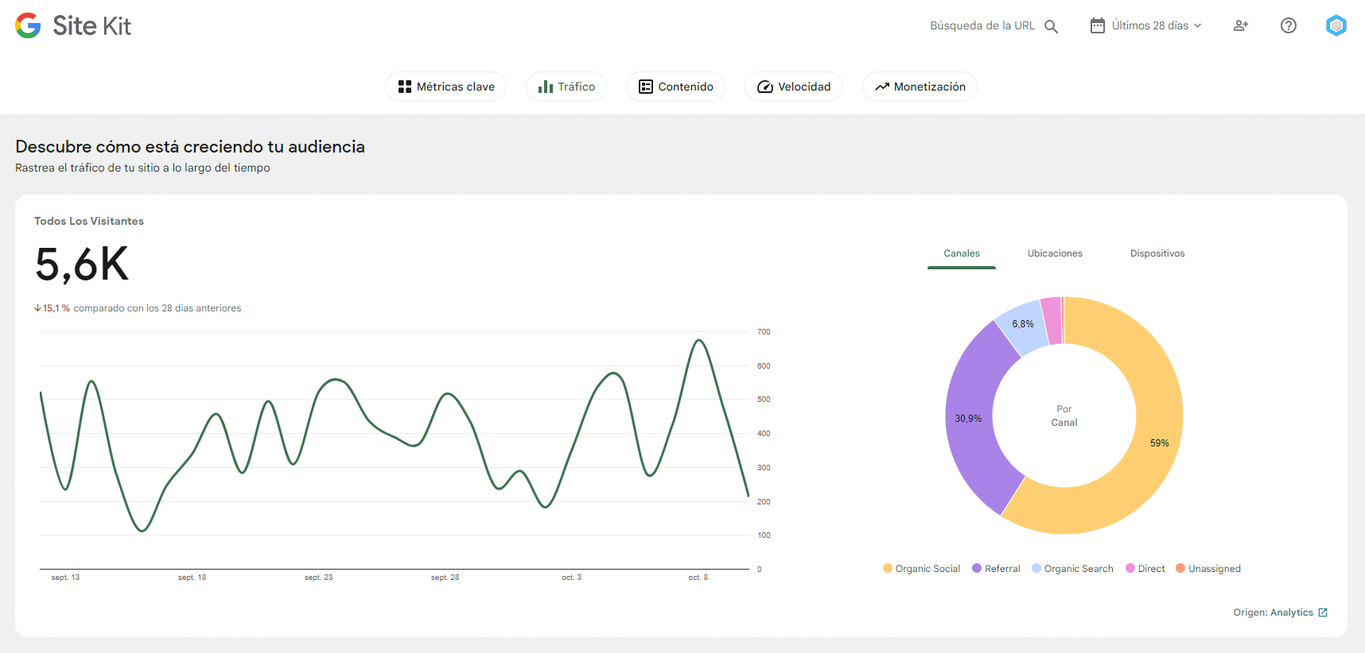Navigate to the Contenido section

(675, 87)
